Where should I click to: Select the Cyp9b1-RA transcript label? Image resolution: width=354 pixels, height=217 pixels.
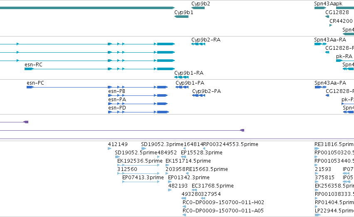[x=189, y=73]
